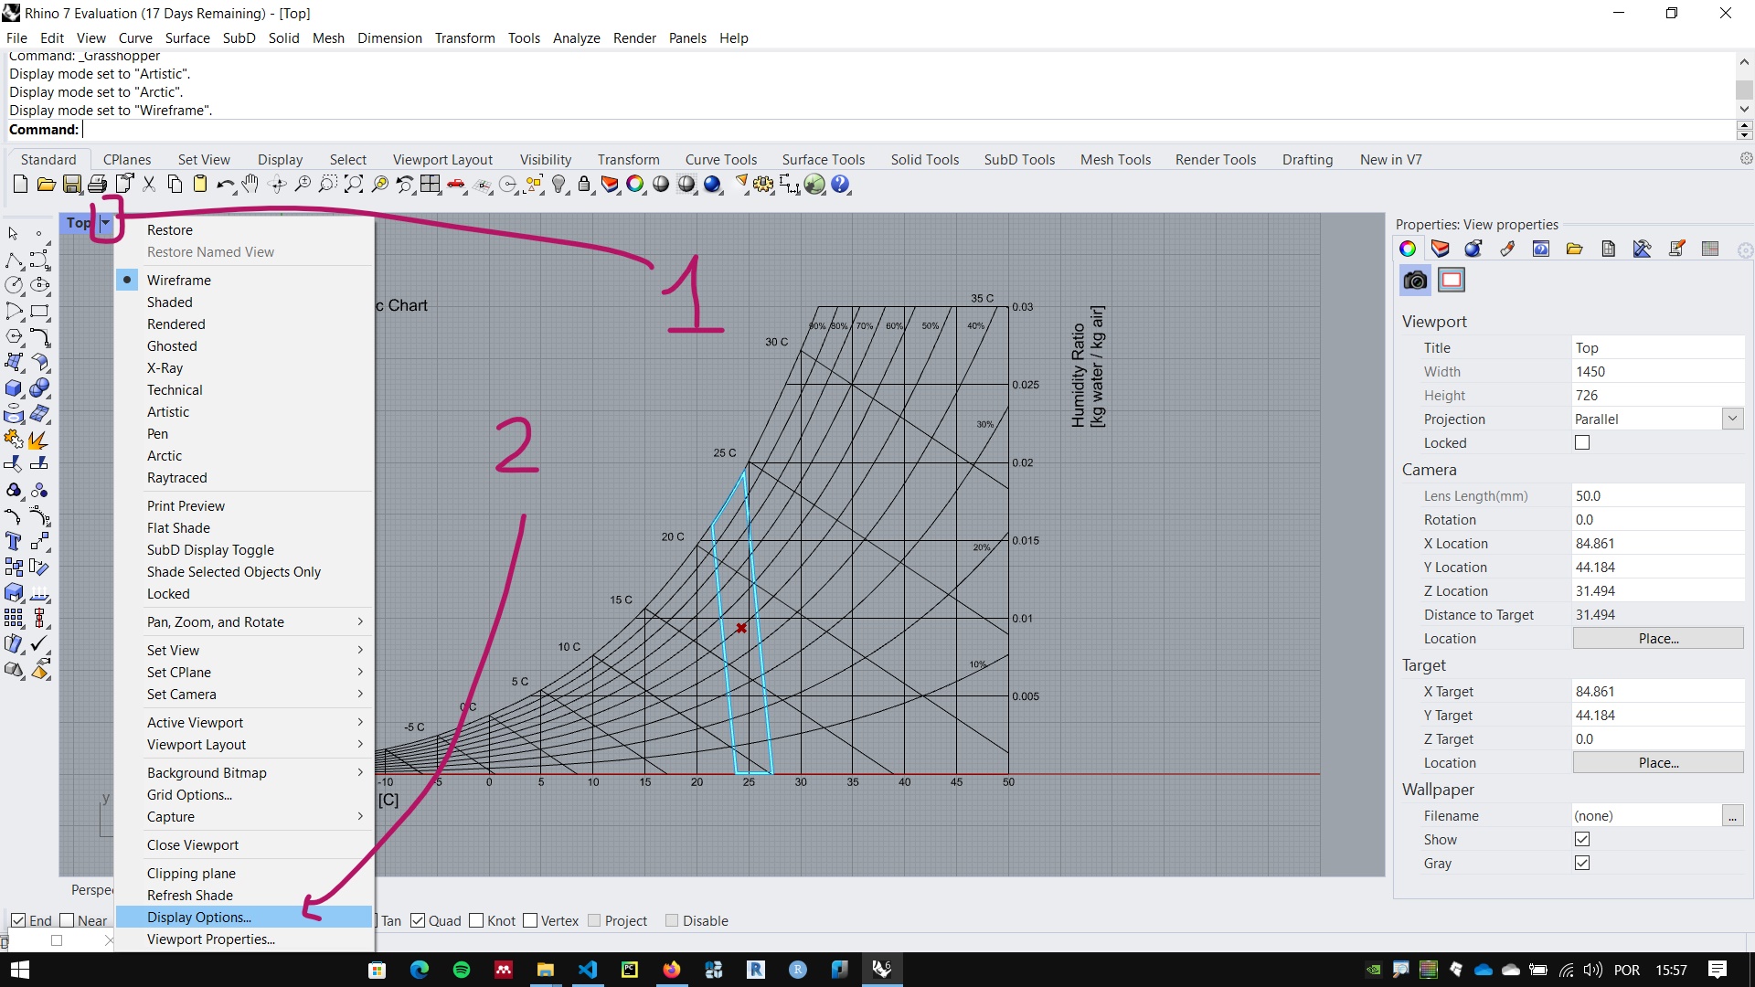The width and height of the screenshot is (1755, 987).
Task: Expand the Capture submenu
Action: 244,817
